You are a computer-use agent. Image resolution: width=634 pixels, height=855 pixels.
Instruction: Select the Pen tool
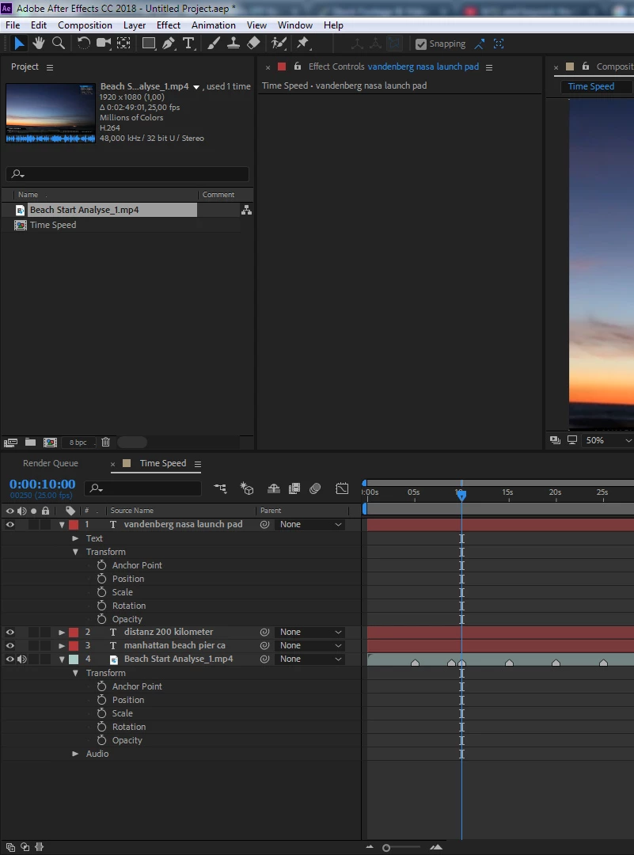click(169, 44)
